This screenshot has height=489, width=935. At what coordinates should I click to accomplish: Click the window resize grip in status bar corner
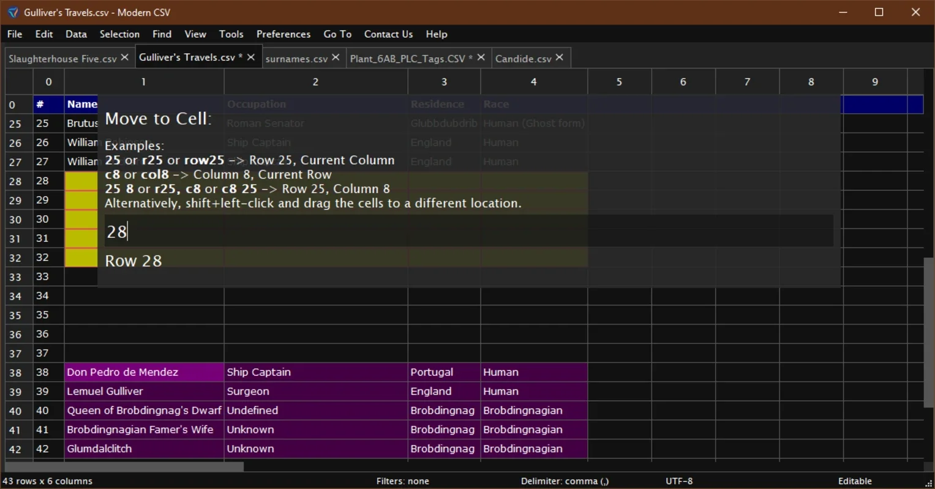pyautogui.click(x=928, y=483)
